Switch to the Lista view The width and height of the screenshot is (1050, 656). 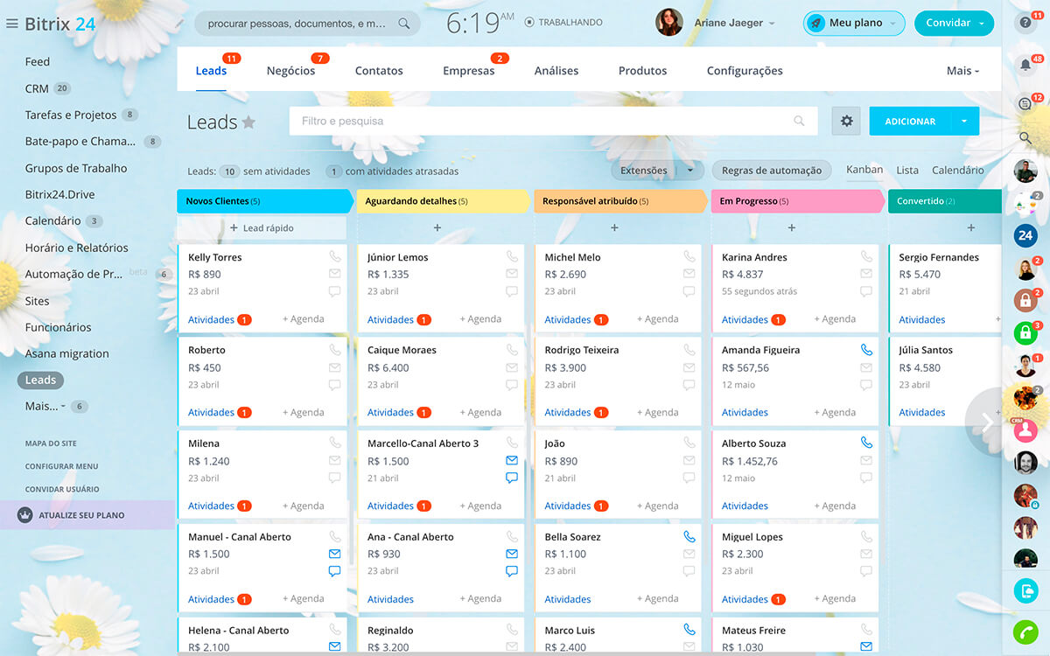coord(907,171)
